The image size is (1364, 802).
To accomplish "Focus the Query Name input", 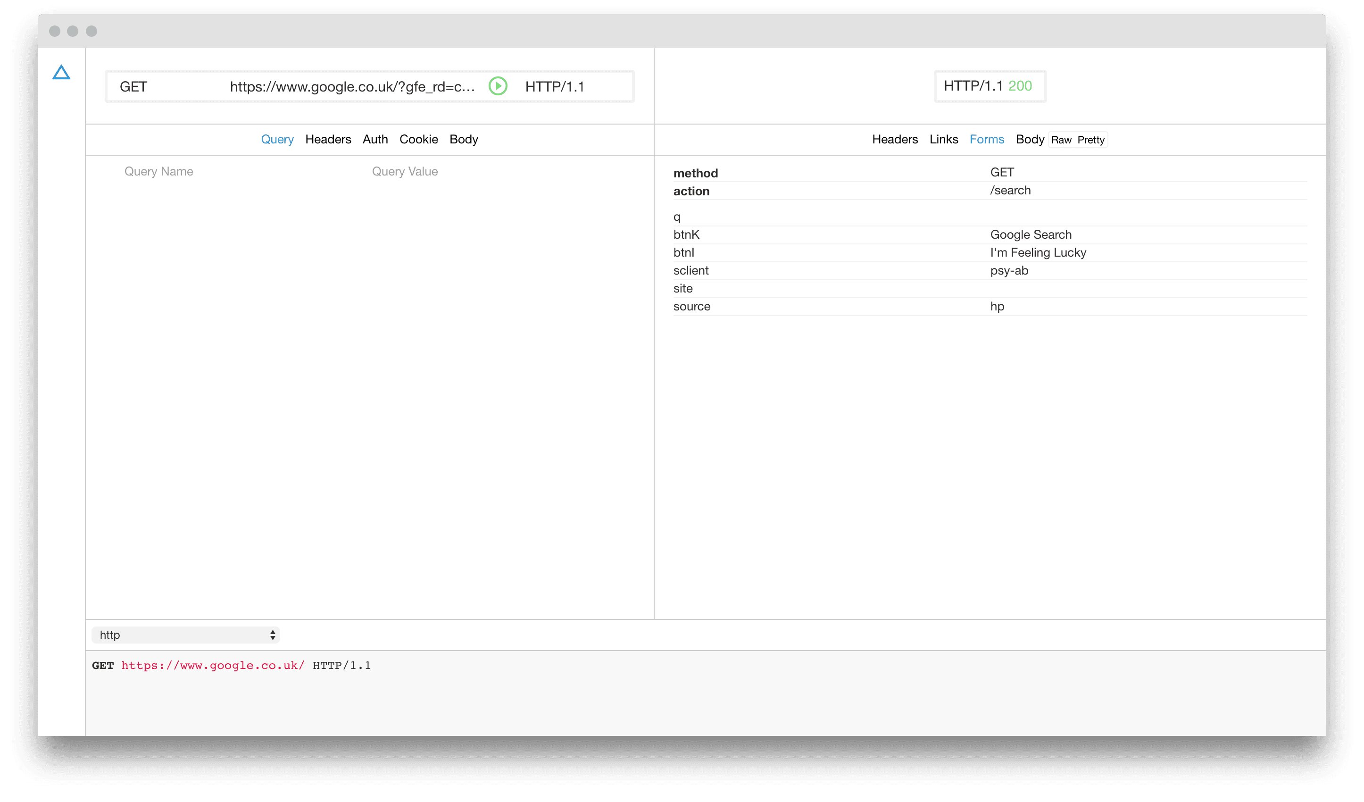I will [158, 171].
